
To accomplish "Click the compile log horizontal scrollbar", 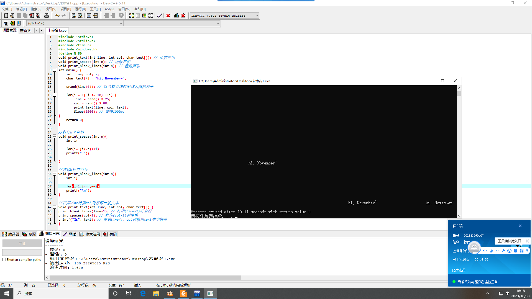I will pos(145,277).
